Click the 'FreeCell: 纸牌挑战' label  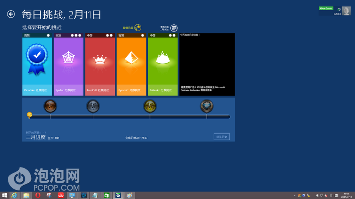click(98, 90)
